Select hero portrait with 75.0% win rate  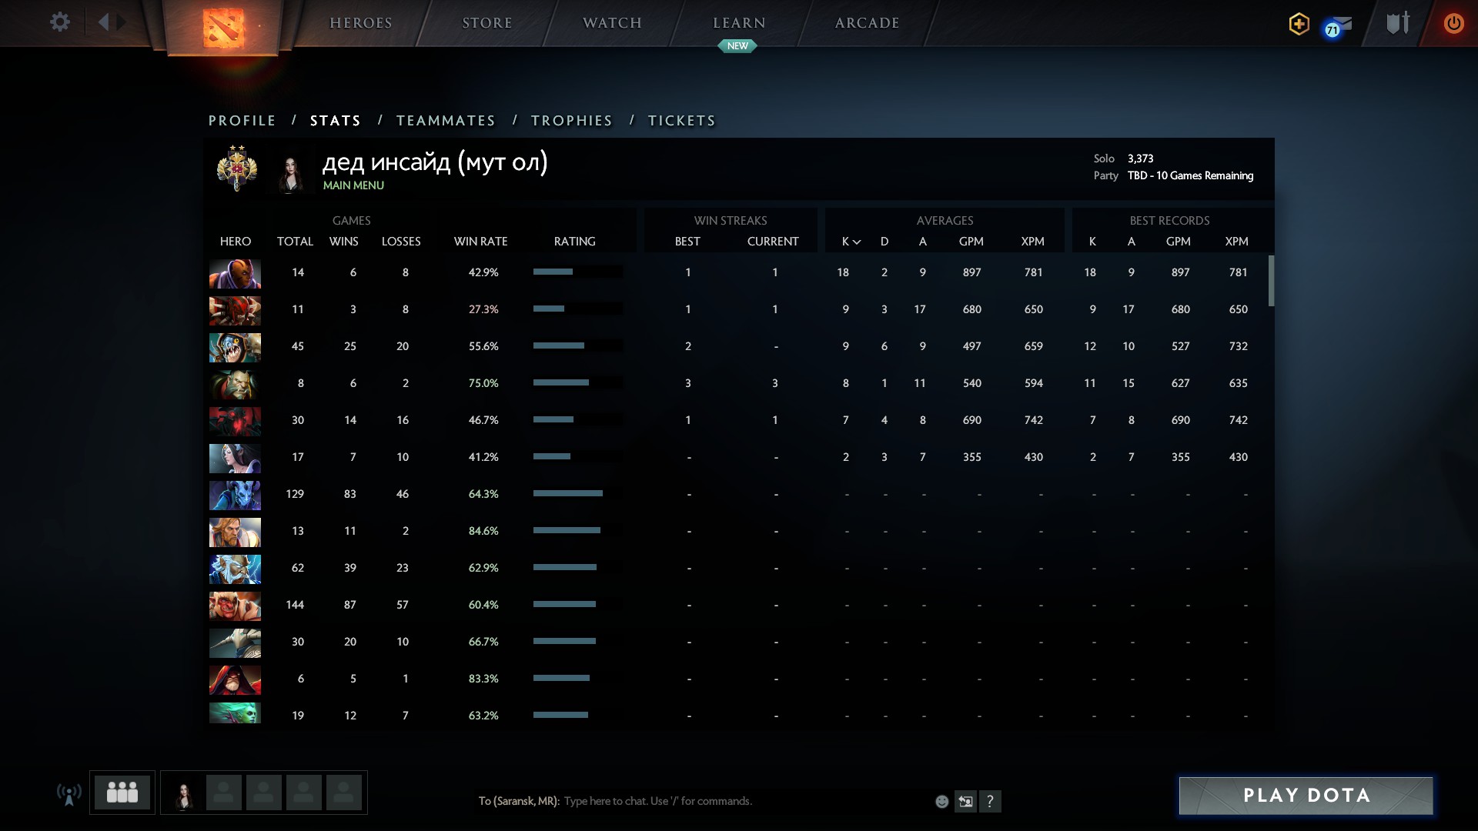235,384
